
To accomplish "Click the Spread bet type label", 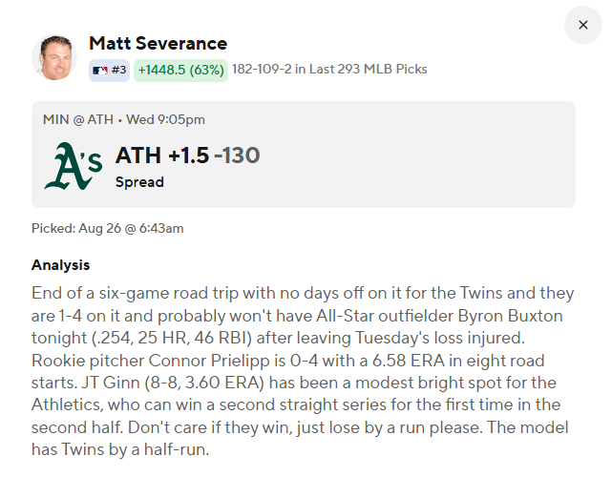I will pos(139,182).
